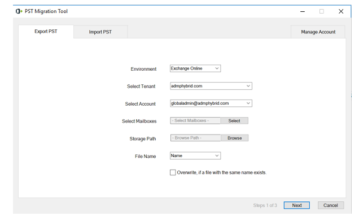
Task: Click the Overwrite checkbox label text
Action: (222, 172)
